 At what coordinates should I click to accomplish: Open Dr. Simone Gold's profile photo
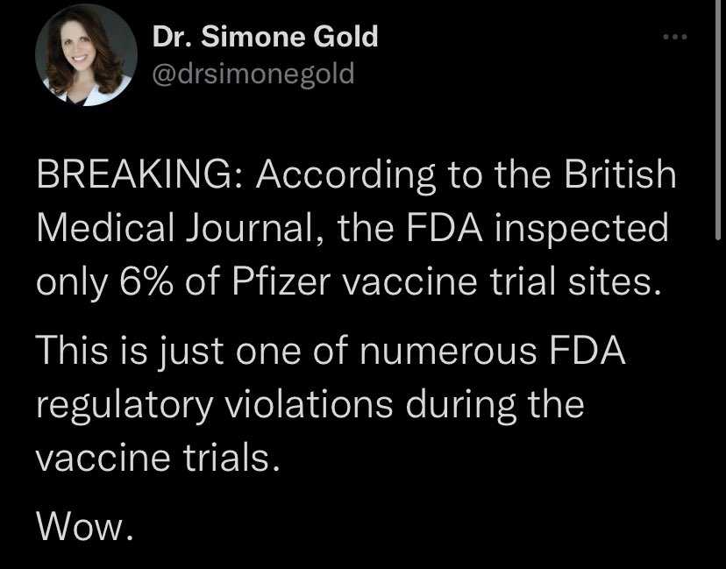coord(86,54)
